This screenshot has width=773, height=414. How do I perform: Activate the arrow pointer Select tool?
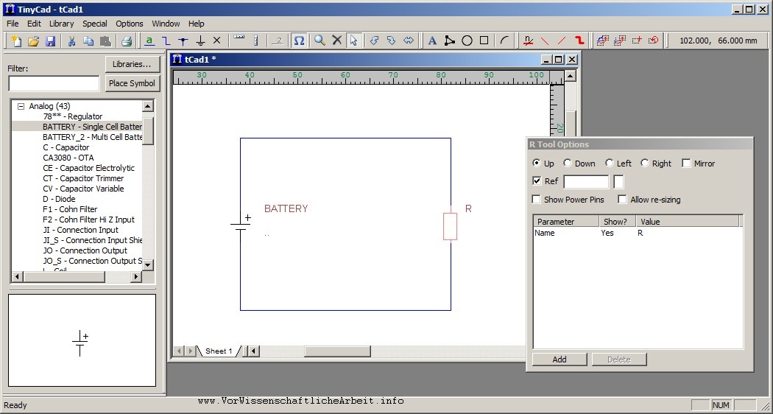tap(353, 41)
